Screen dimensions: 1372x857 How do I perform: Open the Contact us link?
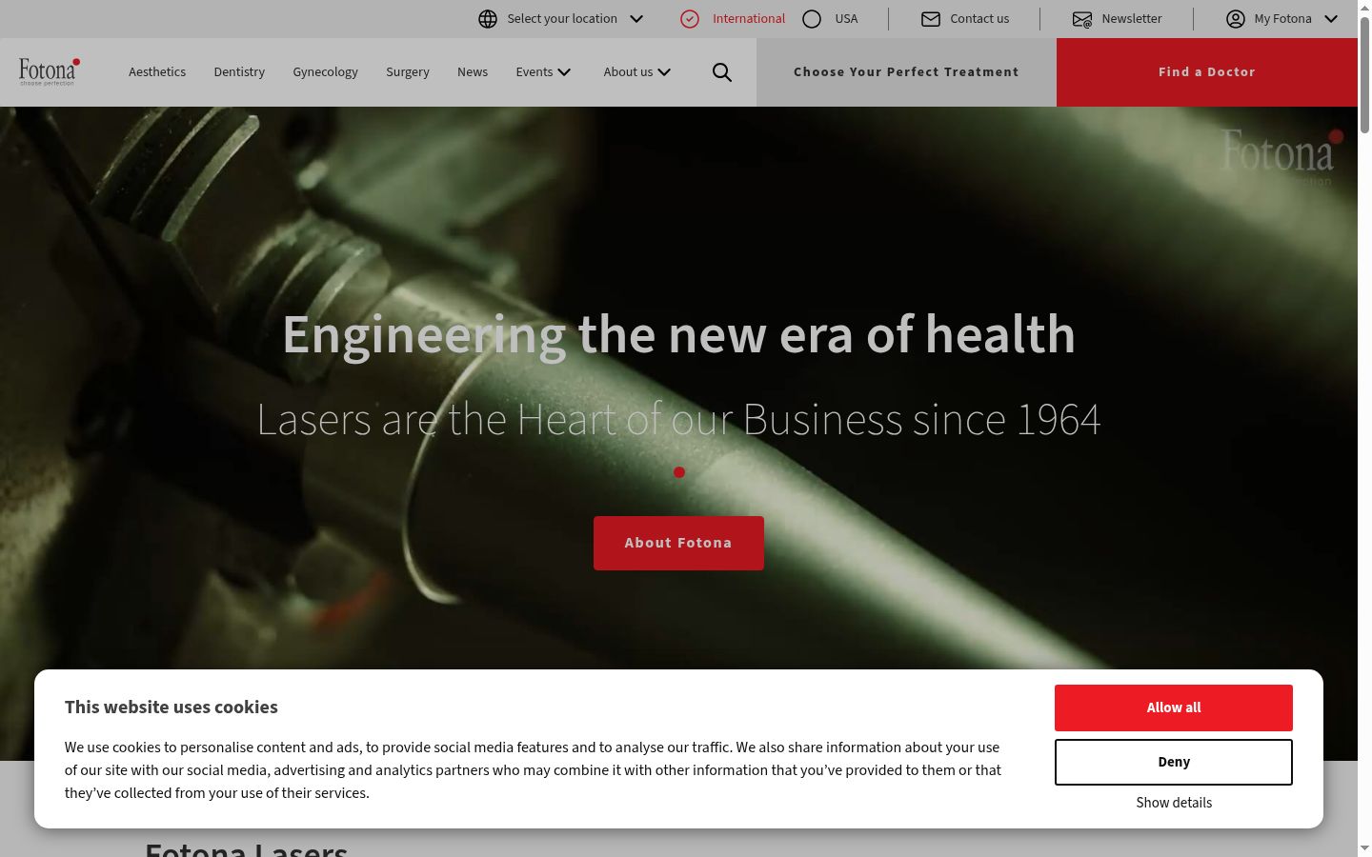pos(979,19)
